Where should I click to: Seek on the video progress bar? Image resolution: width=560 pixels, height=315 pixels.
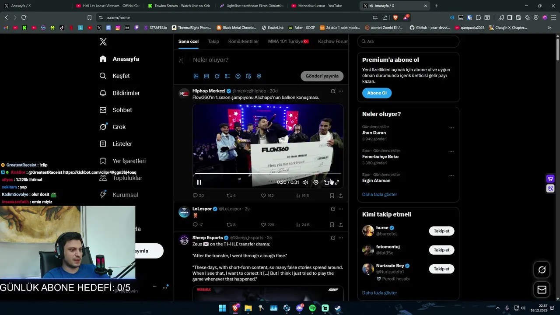268,174
